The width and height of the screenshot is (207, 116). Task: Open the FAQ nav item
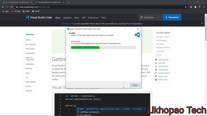[103, 18]
